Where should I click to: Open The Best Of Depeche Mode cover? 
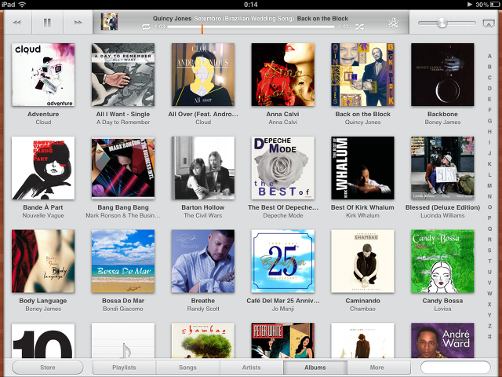pos(282,168)
